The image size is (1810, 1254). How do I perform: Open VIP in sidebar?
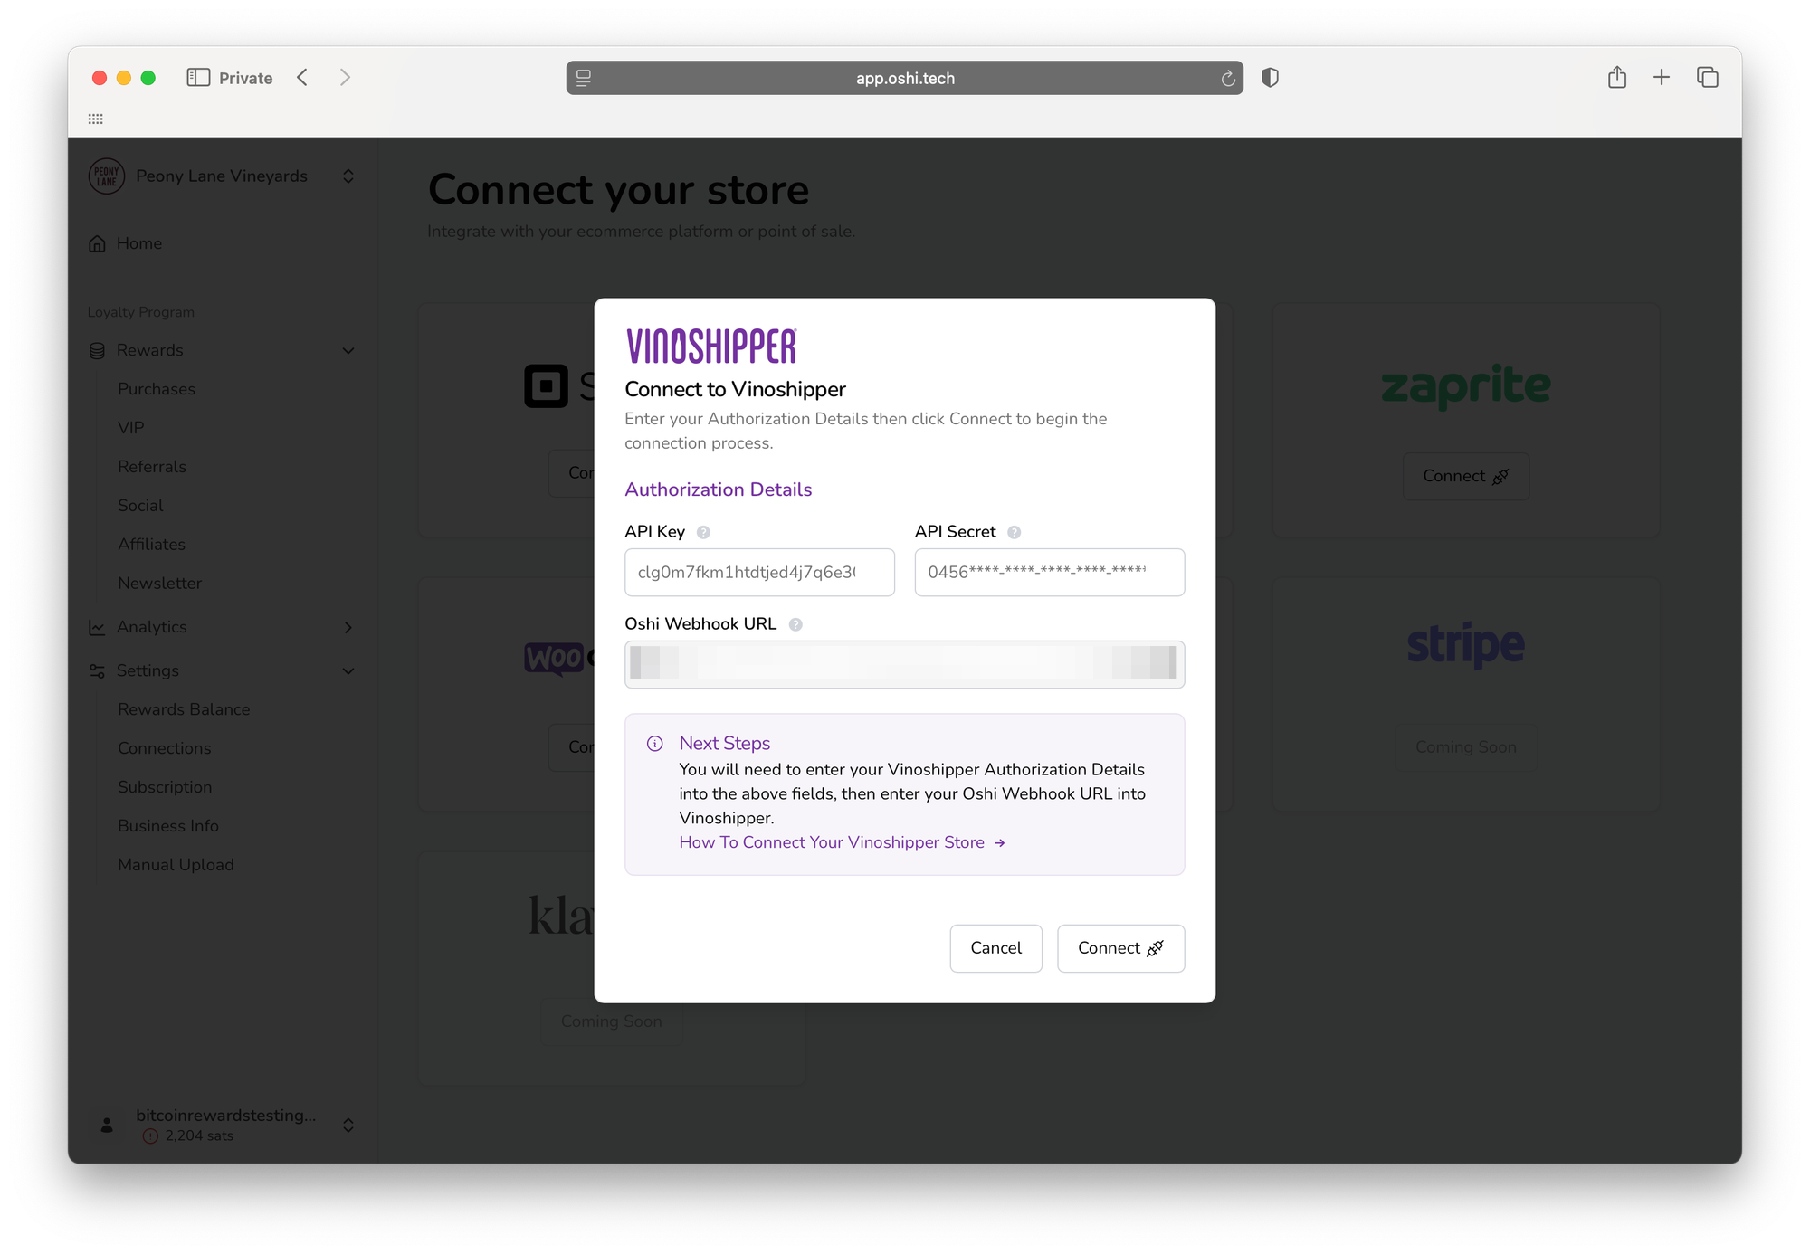[x=131, y=428]
